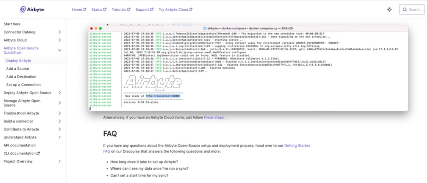Click folder icon in terminal title bar

point(205,28)
